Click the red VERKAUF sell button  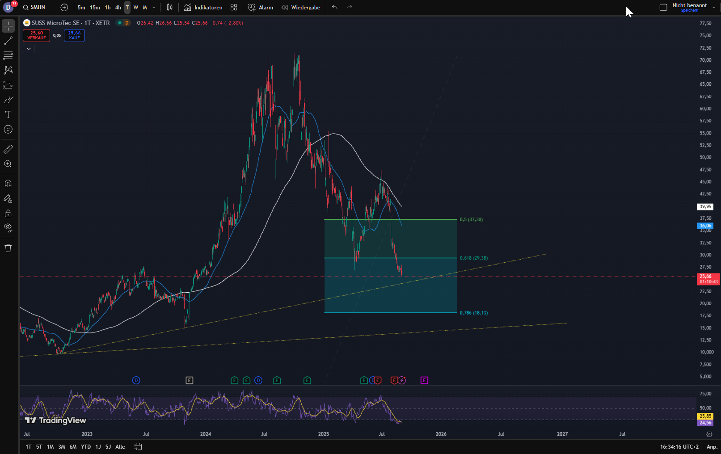click(x=37, y=35)
